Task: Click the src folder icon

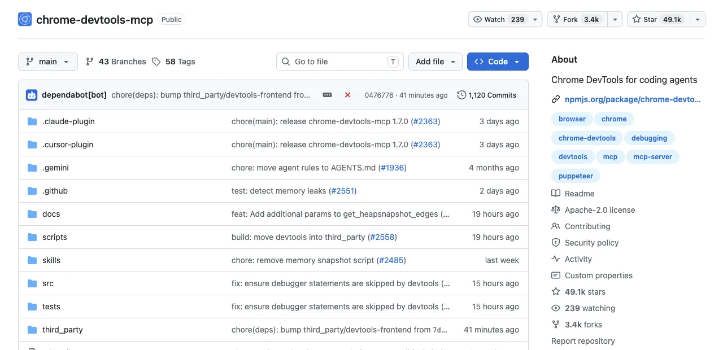Action: pyautogui.click(x=32, y=283)
